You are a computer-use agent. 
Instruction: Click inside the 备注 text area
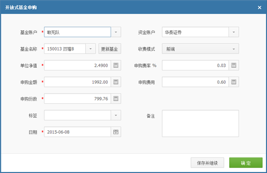coord(200,123)
